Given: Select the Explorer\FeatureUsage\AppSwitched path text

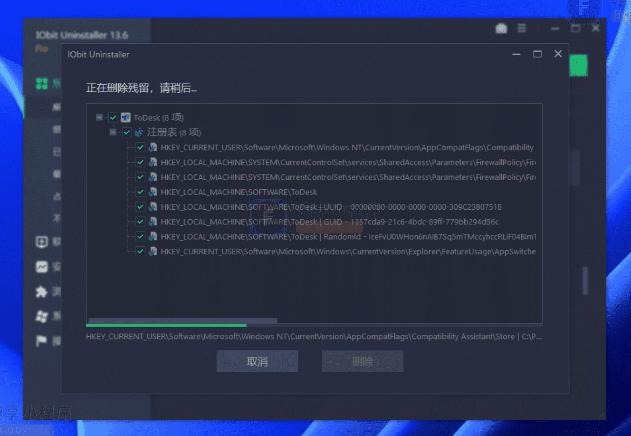Looking at the screenshot, I should click(x=348, y=252).
